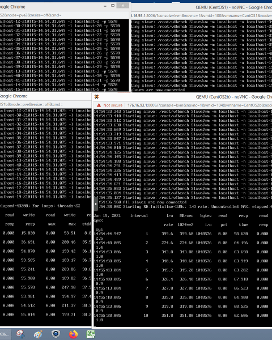Click the bottom-left Google Chrome title bar
This screenshot has width=272, height=340.
[14, 96]
